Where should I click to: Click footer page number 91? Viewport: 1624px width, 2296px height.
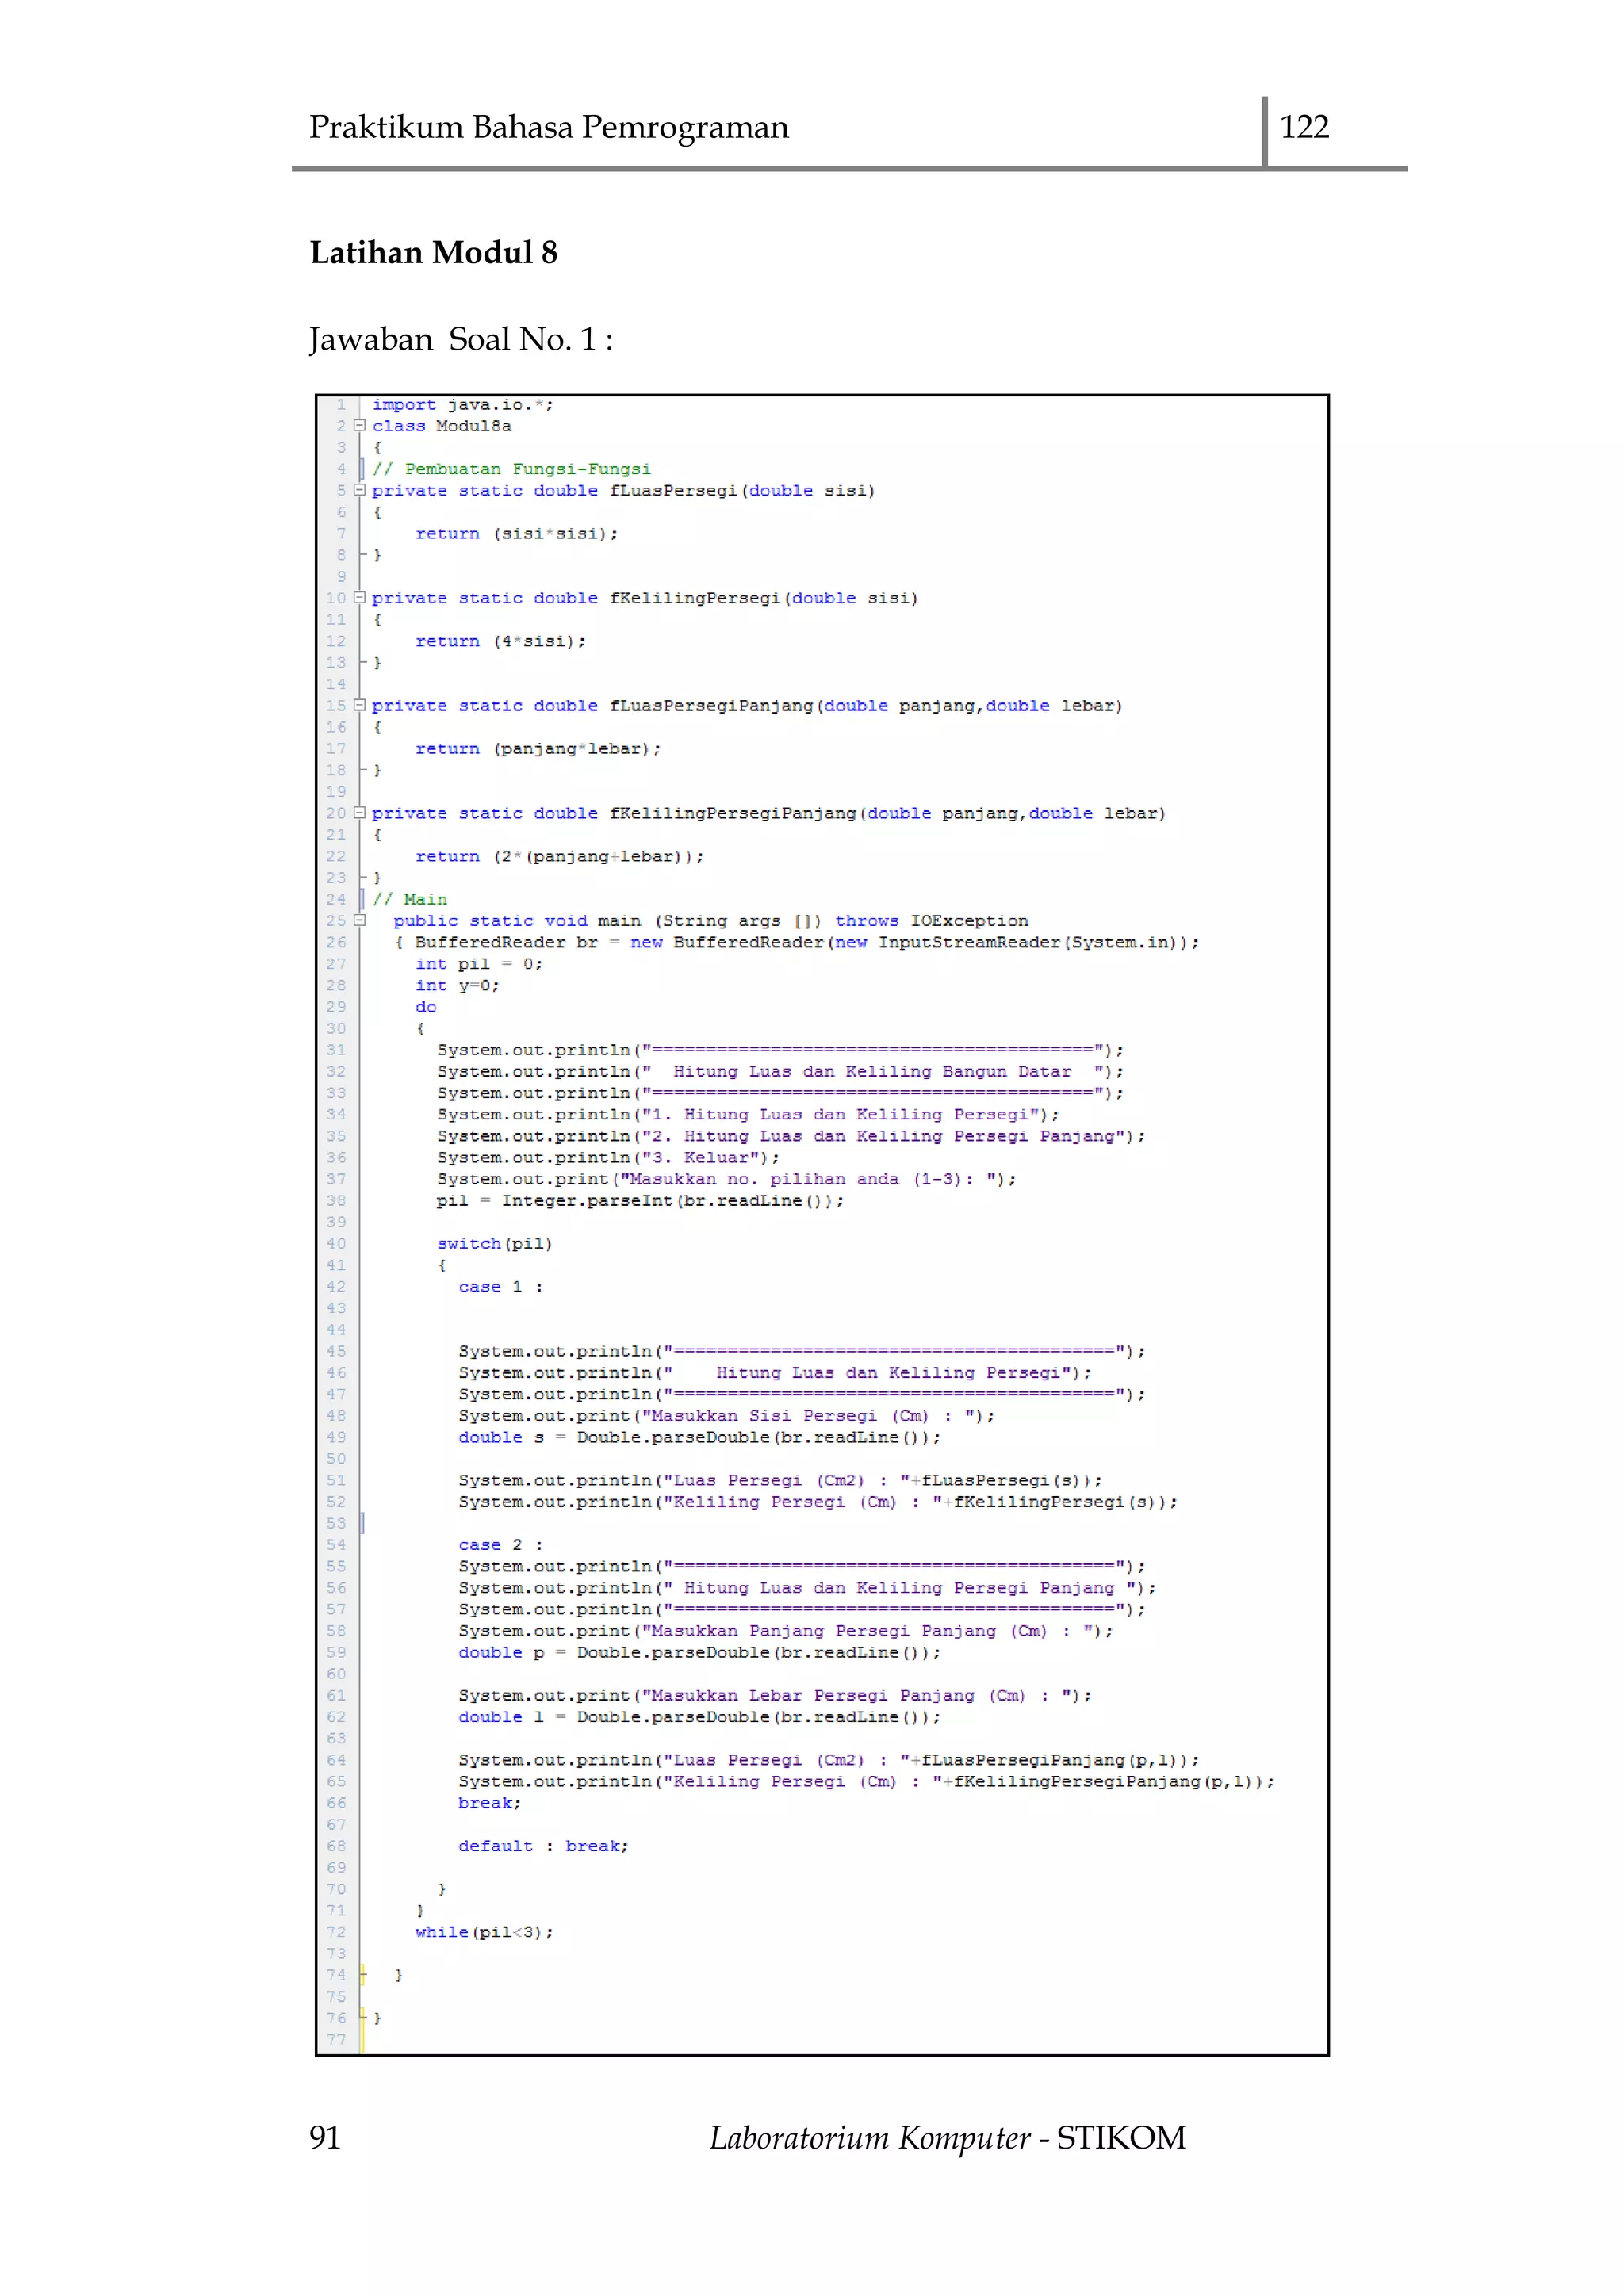point(325,2137)
